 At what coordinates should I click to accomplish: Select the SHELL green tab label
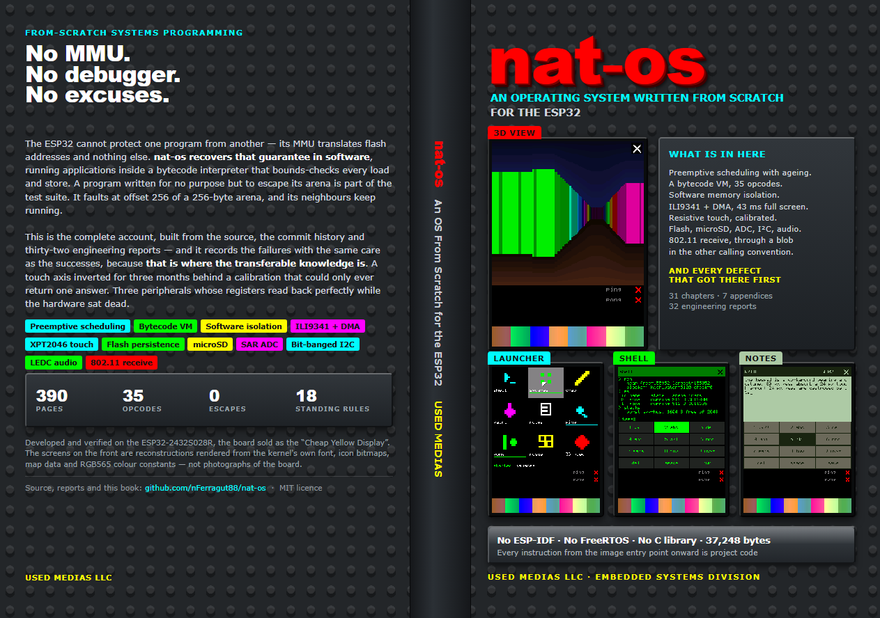tap(634, 358)
